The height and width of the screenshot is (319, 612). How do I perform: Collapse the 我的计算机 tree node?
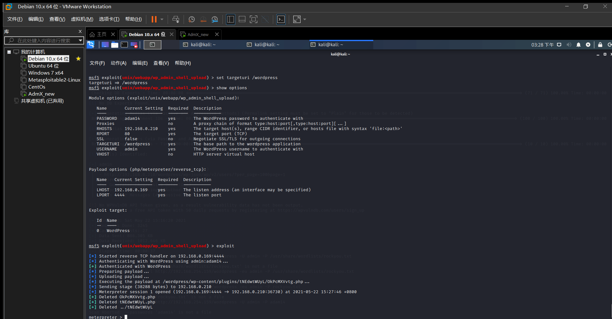9,52
